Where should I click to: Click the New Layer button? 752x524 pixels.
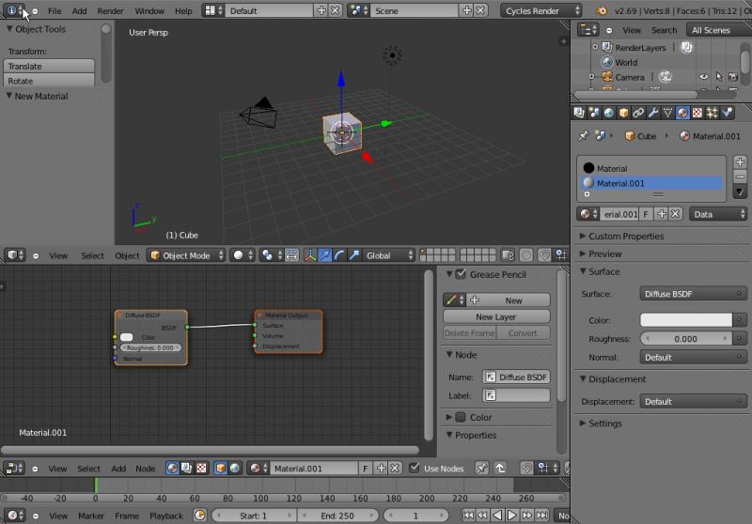pyautogui.click(x=496, y=316)
